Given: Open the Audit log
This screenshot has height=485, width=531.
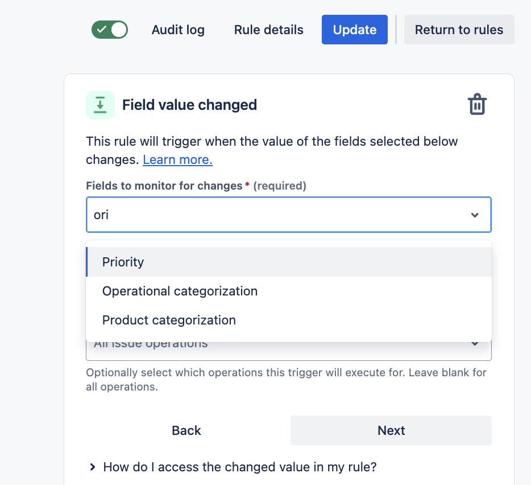Looking at the screenshot, I should 178,30.
